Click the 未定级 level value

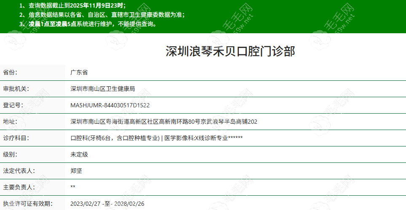79,154
